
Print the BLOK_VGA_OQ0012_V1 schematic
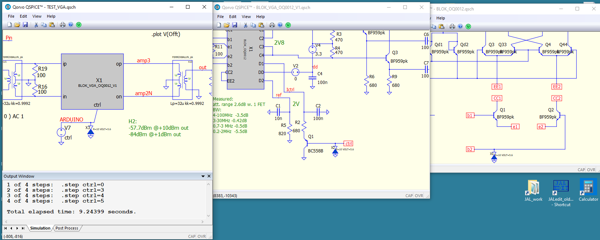[x=272, y=25]
